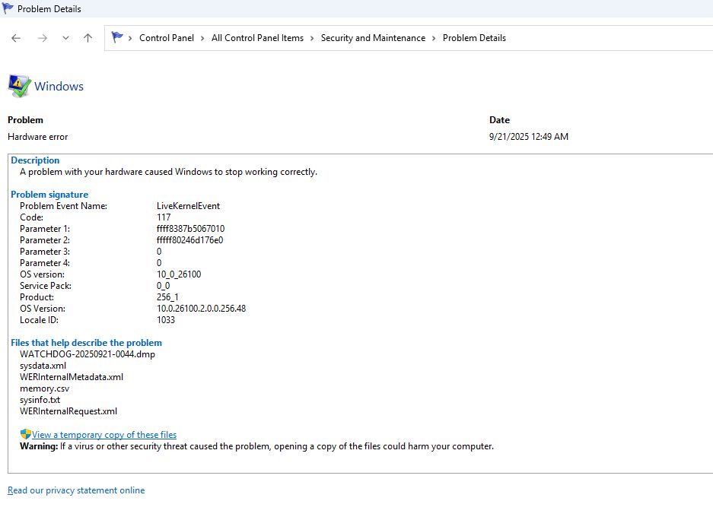Viewport: 713px width, 520px height.
Task: Click the empty area of the address bar
Action: click(609, 38)
